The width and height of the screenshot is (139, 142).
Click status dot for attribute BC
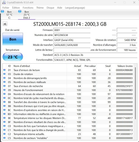pyautogui.click(x=4, y=110)
